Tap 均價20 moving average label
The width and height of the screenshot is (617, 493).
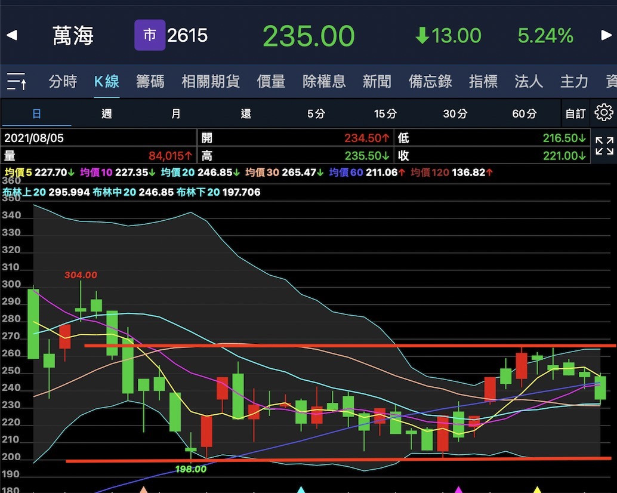click(178, 172)
